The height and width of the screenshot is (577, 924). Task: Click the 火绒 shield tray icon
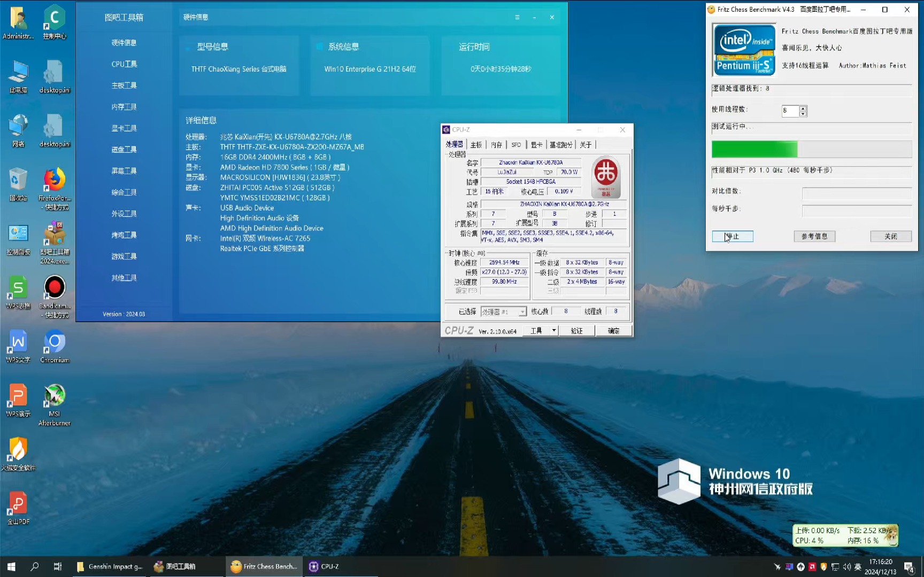point(823,567)
